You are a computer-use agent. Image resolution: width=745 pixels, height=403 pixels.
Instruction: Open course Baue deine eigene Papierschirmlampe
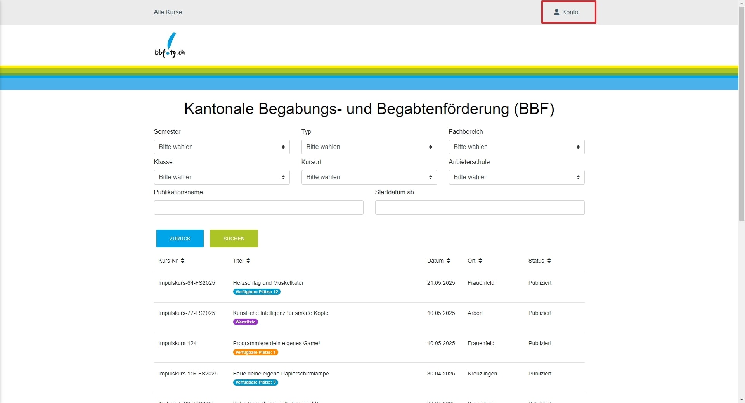281,374
